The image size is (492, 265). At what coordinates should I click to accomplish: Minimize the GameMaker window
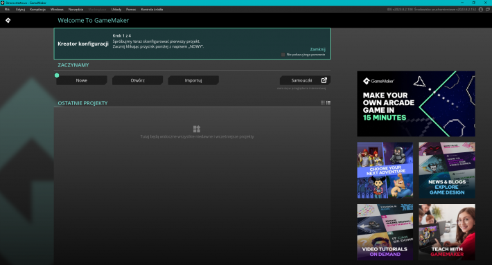462,3
